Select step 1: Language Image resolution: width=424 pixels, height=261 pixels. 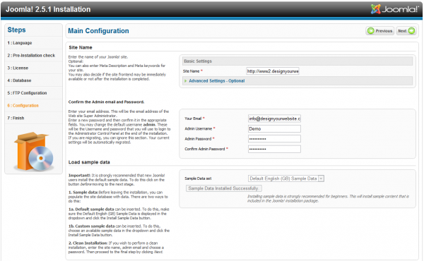[x=20, y=42]
